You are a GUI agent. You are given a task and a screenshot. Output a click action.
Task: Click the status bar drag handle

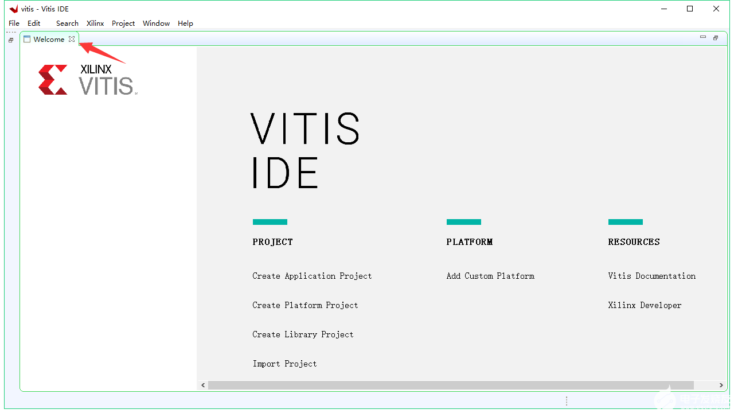click(567, 401)
